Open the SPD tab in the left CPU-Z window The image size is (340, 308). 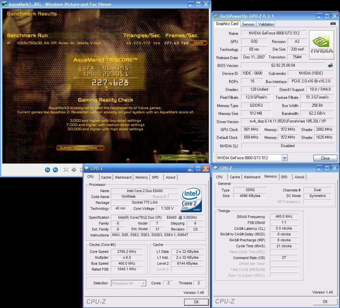(x=155, y=177)
